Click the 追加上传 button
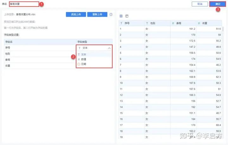 pos(76,15)
